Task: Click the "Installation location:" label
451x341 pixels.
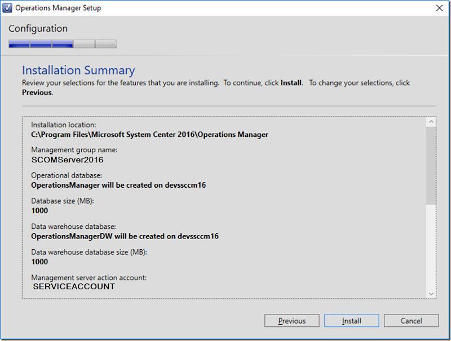Action: [64, 125]
